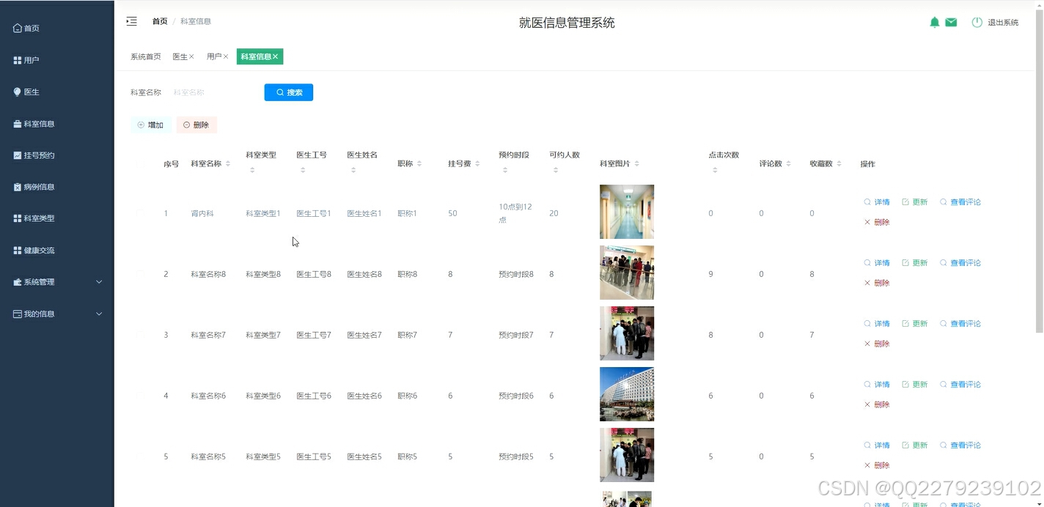
Task: Click the sidebar collapse icon near breadcrumb
Action: (x=131, y=21)
